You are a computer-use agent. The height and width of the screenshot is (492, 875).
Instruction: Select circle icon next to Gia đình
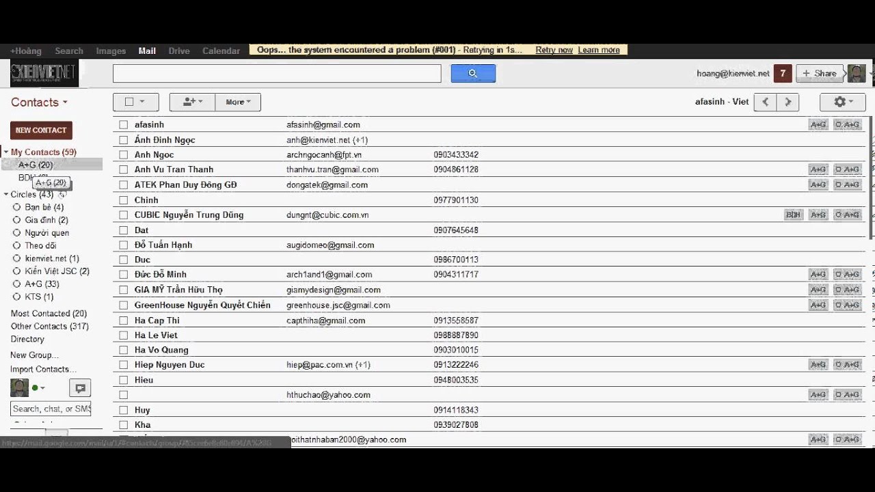pos(17,220)
